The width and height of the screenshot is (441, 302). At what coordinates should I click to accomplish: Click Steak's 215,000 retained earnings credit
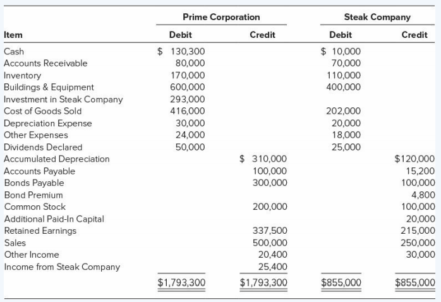(420, 231)
